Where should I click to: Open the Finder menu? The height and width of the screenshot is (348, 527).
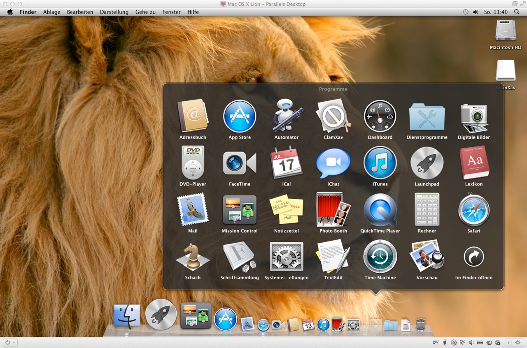click(28, 12)
